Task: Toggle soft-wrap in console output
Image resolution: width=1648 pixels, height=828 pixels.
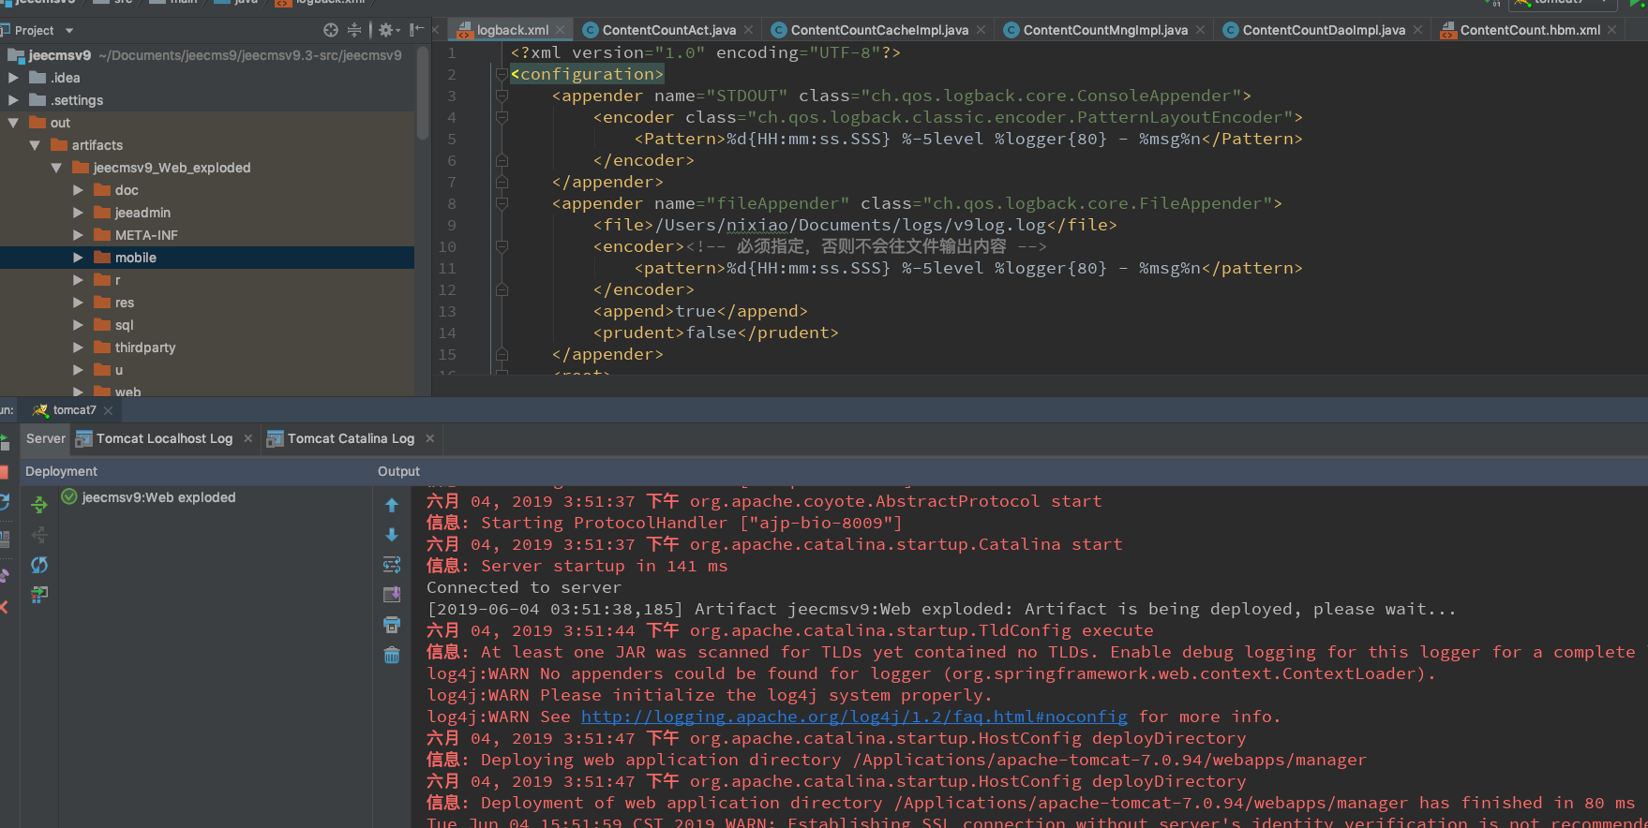Action: [x=392, y=565]
